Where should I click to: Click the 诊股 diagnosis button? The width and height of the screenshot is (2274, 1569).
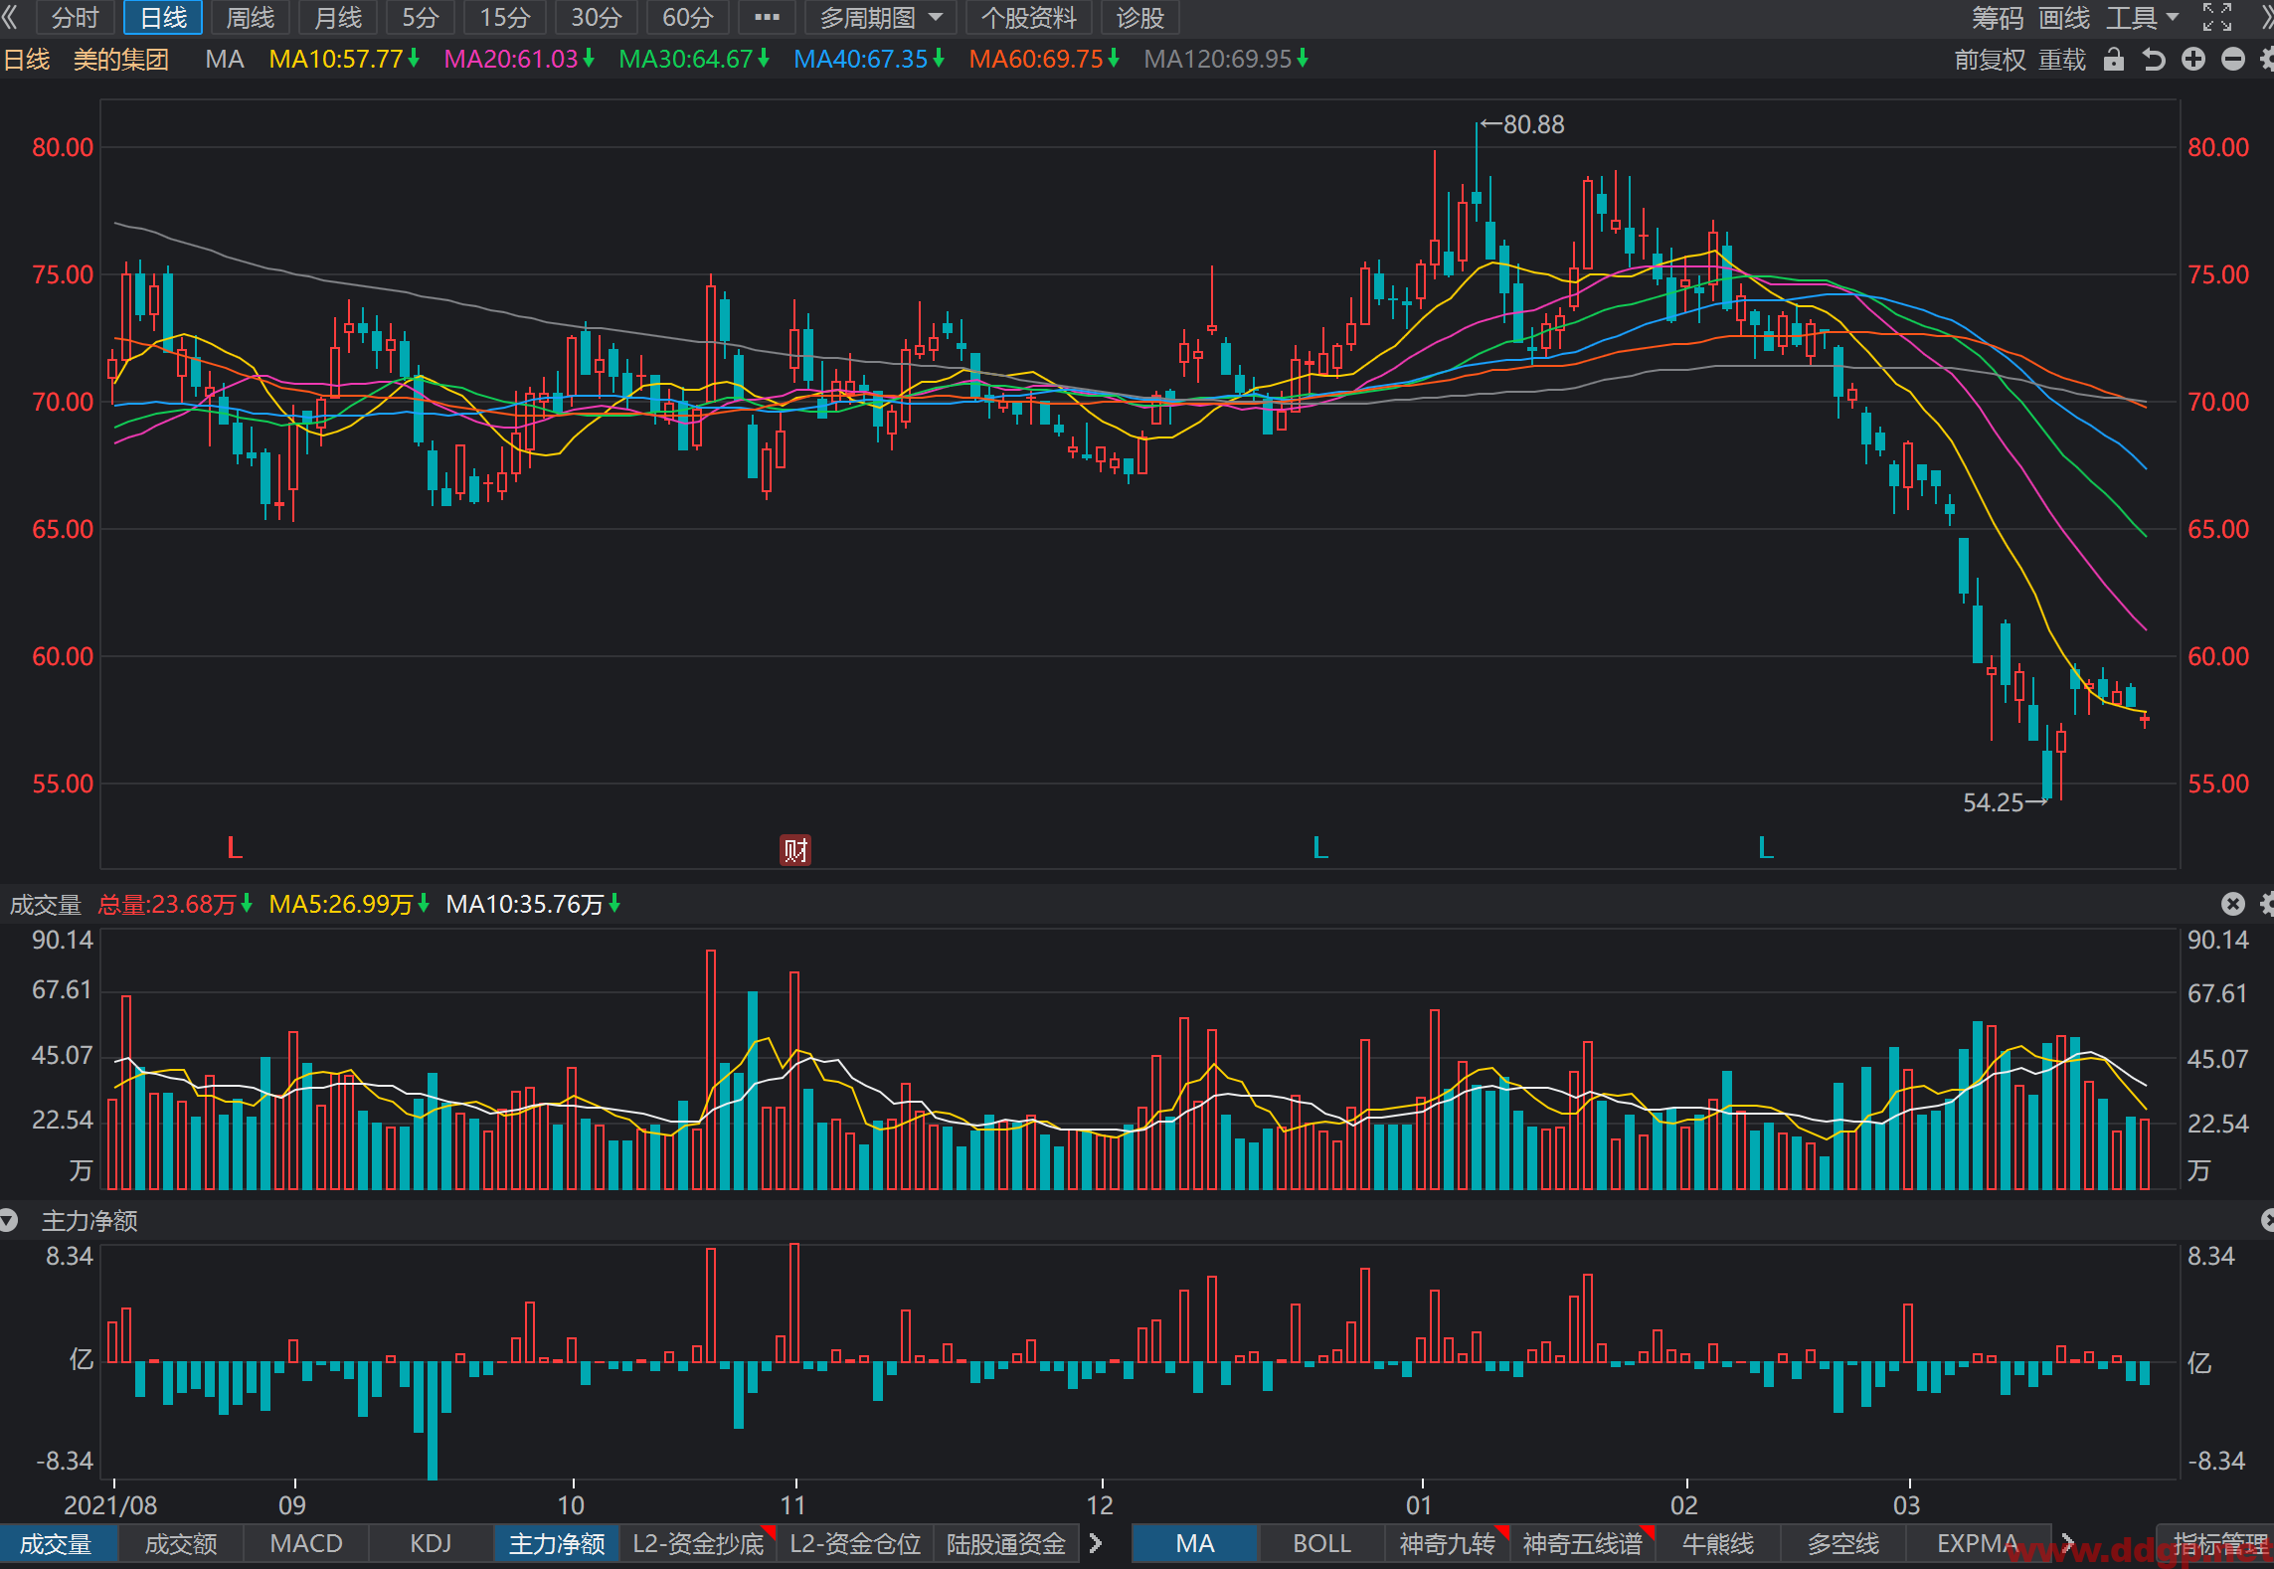tap(1139, 17)
